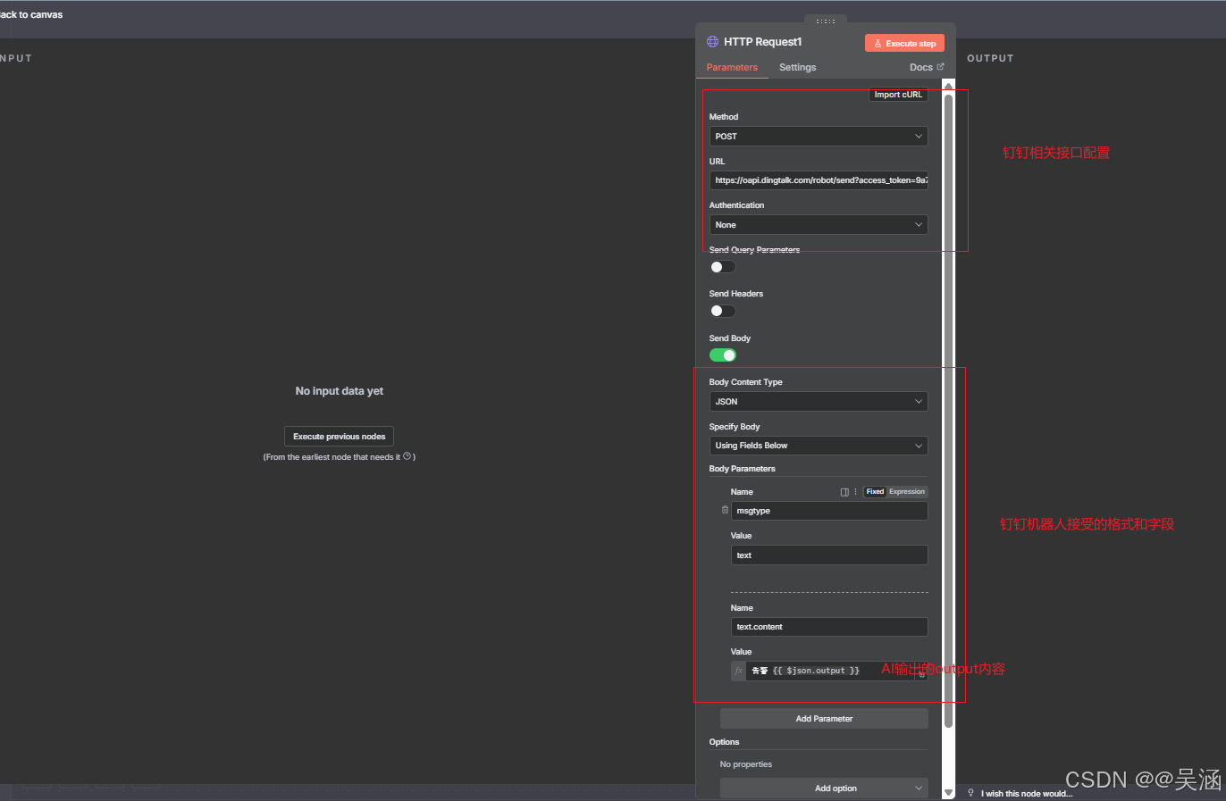Click the 'No input data yet' message
Viewport: 1226px width, 801px height.
(x=340, y=391)
